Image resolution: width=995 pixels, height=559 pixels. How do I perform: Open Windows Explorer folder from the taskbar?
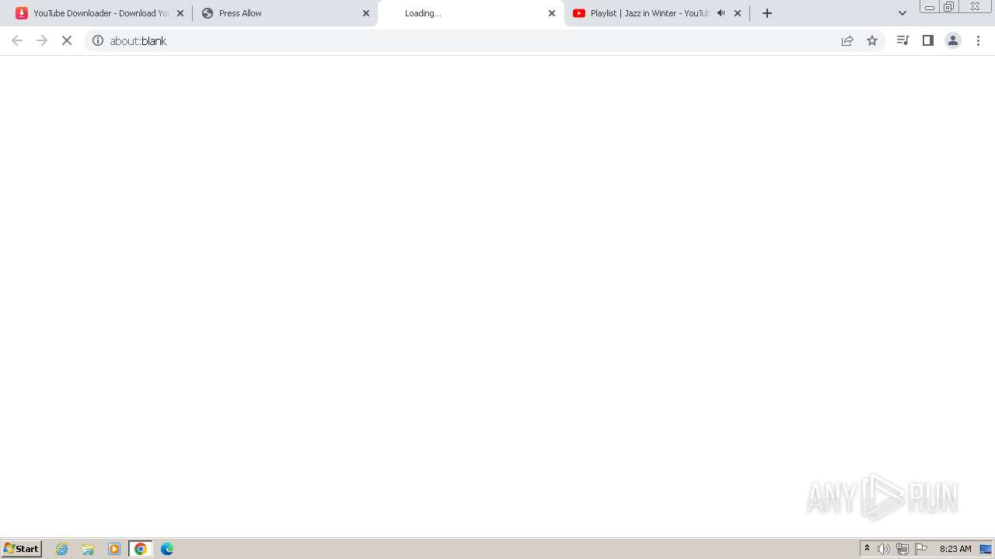coord(88,549)
